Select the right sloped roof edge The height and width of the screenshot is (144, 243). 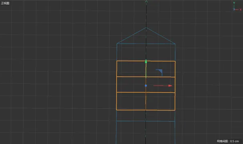point(161,36)
